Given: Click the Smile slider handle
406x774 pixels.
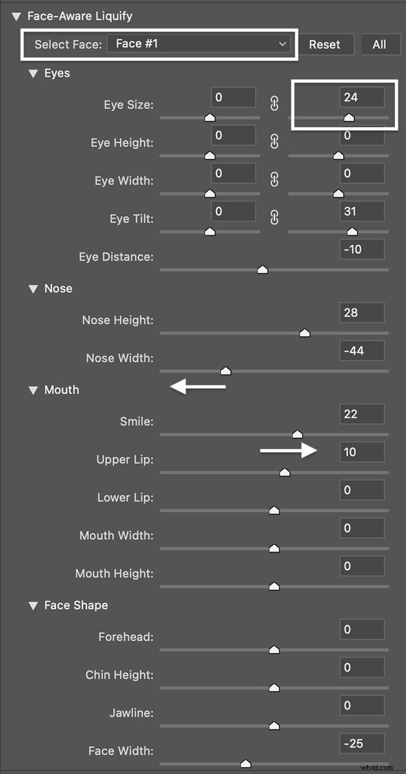Looking at the screenshot, I should (x=298, y=434).
